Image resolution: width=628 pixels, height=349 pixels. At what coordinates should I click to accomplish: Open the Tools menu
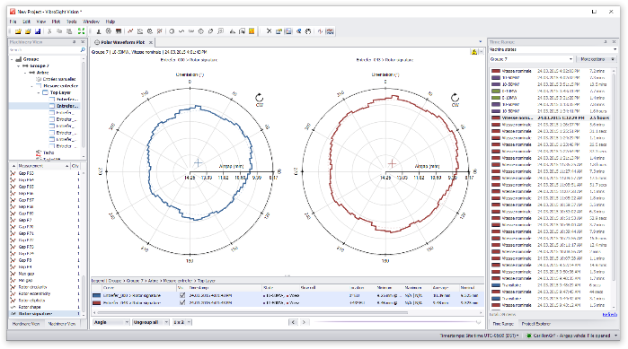(x=71, y=22)
